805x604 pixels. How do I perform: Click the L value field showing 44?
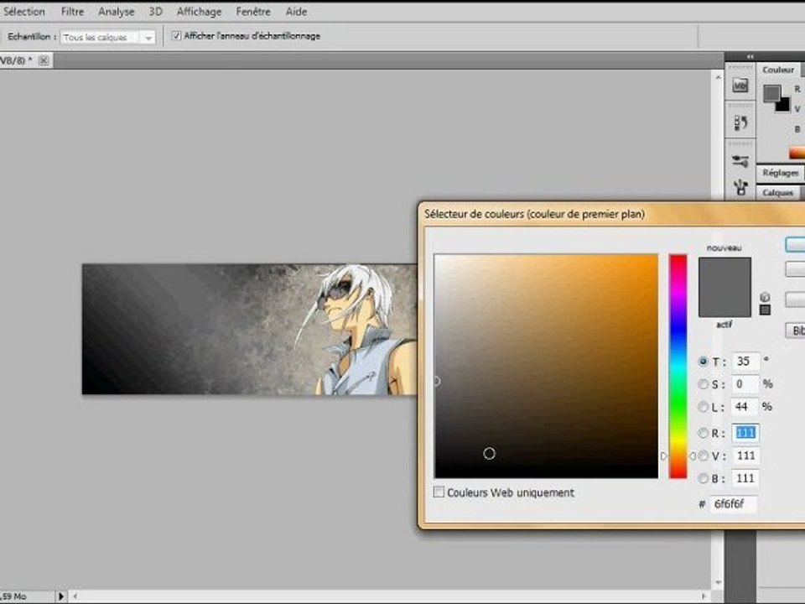pos(745,408)
